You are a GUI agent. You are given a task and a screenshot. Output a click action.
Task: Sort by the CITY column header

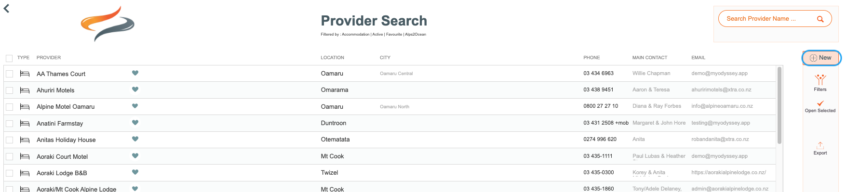tap(385, 58)
